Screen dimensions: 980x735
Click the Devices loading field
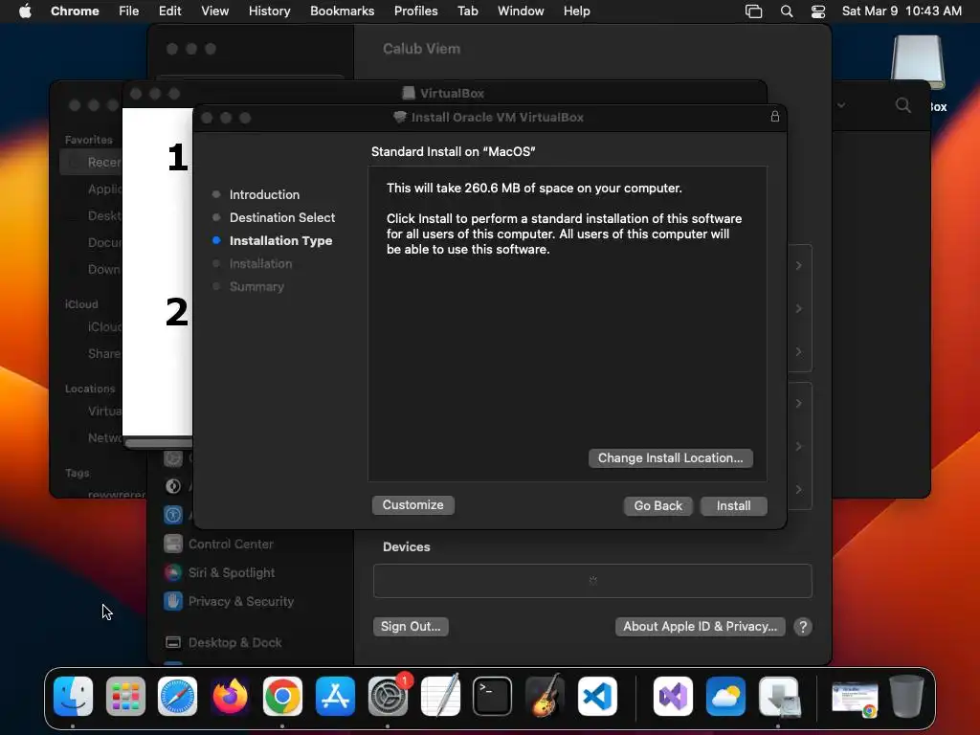point(592,581)
